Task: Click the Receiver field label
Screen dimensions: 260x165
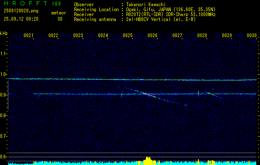Action: pyautogui.click(x=84, y=14)
